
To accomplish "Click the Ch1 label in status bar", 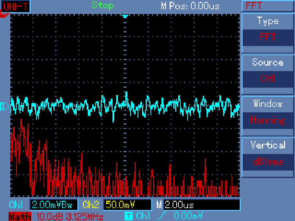I will coord(16,204).
